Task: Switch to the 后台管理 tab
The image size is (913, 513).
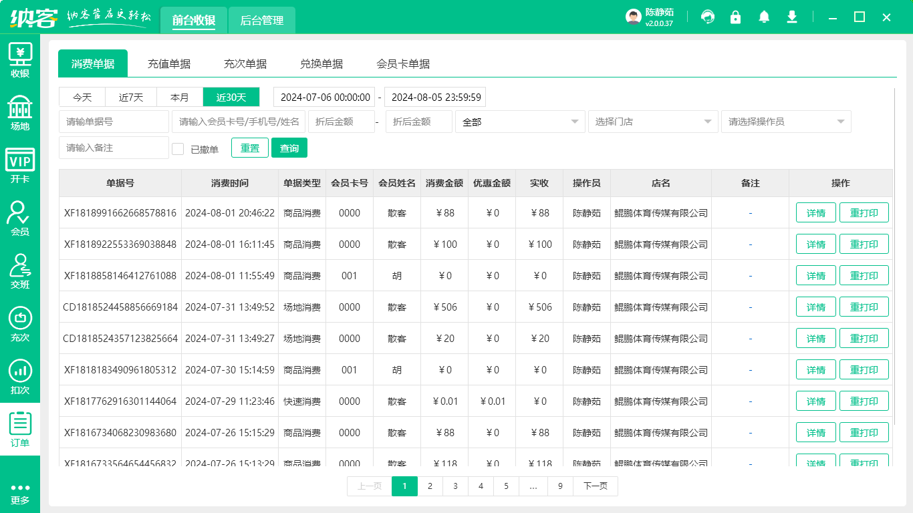Action: [262, 21]
